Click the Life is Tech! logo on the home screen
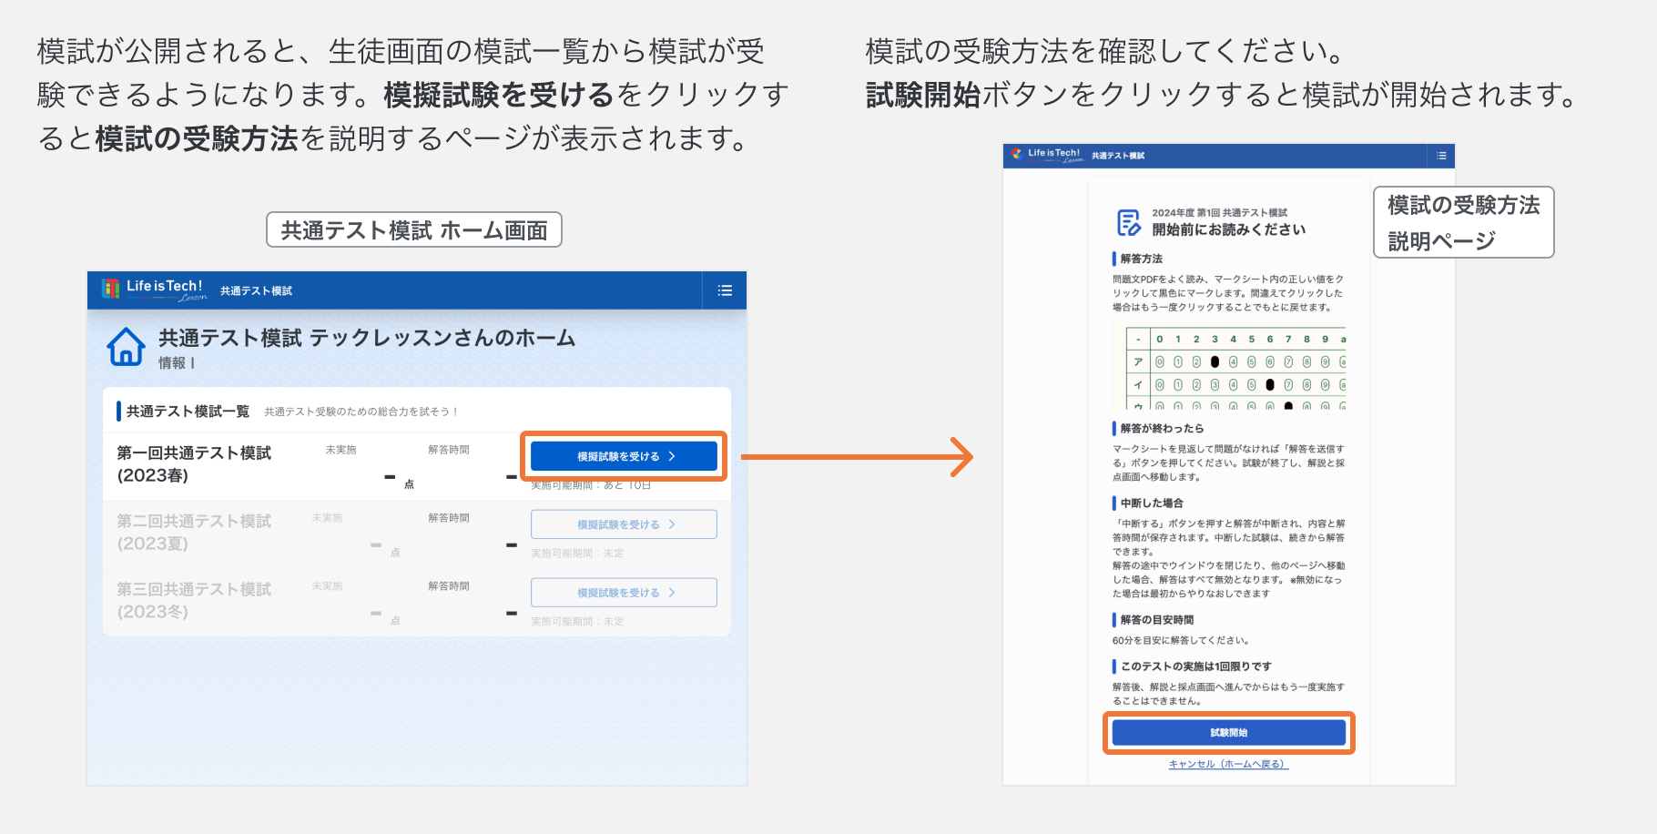This screenshot has width=1657, height=834. [x=154, y=290]
